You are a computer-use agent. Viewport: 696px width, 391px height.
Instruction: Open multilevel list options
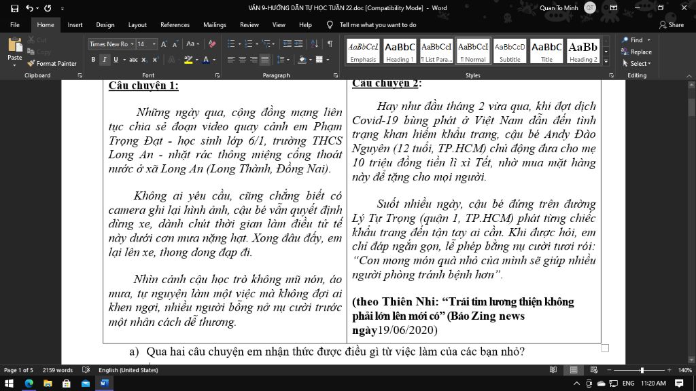268,44
